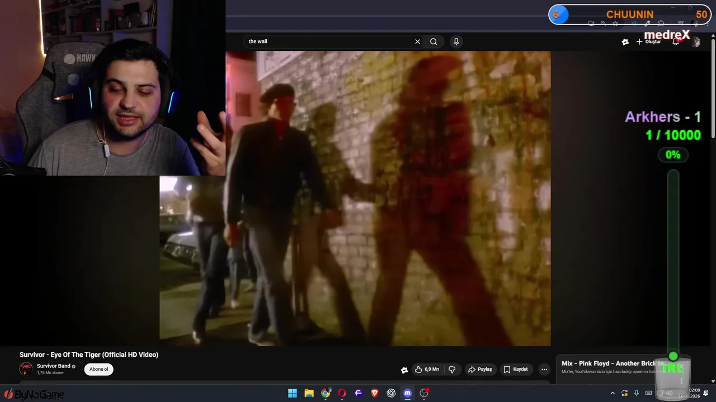Image resolution: width=716 pixels, height=402 pixels.
Task: Click the install app icon in address bar
Action: [x=591, y=23]
